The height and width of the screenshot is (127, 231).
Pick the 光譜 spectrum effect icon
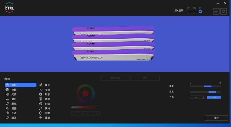7,94
